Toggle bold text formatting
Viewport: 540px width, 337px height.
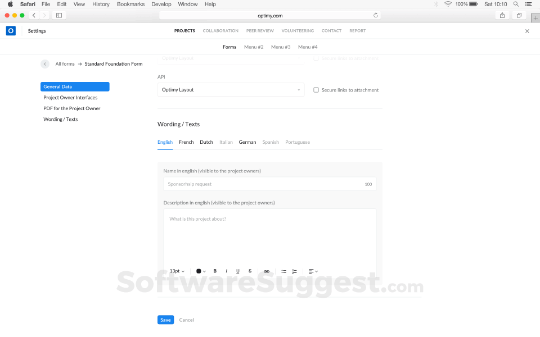[x=215, y=271]
